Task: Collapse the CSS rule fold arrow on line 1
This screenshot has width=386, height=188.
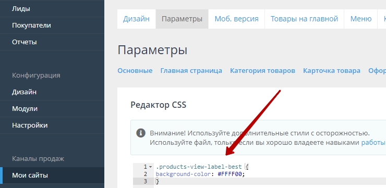Action: click(150, 167)
